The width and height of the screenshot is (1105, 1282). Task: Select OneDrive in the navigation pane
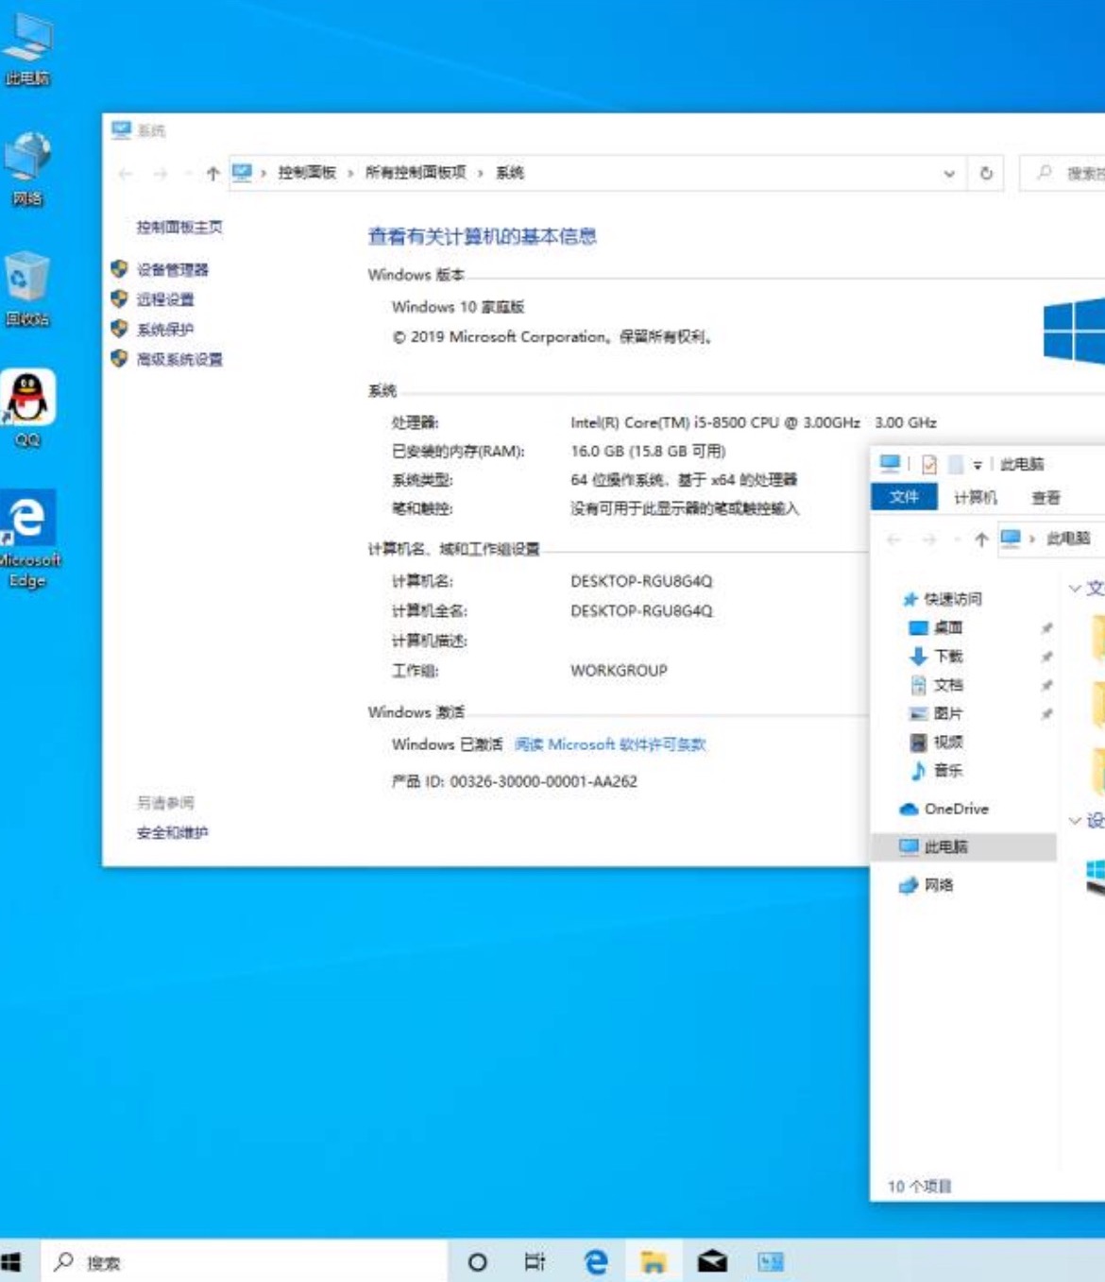click(x=956, y=810)
